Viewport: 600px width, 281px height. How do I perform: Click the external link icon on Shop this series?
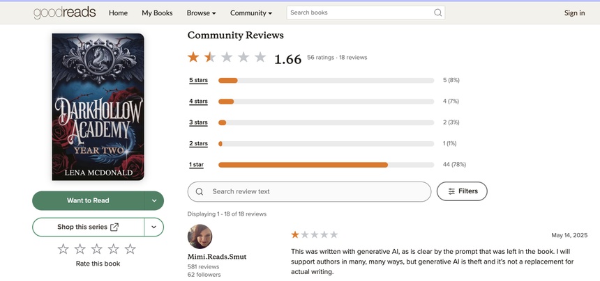click(x=114, y=227)
